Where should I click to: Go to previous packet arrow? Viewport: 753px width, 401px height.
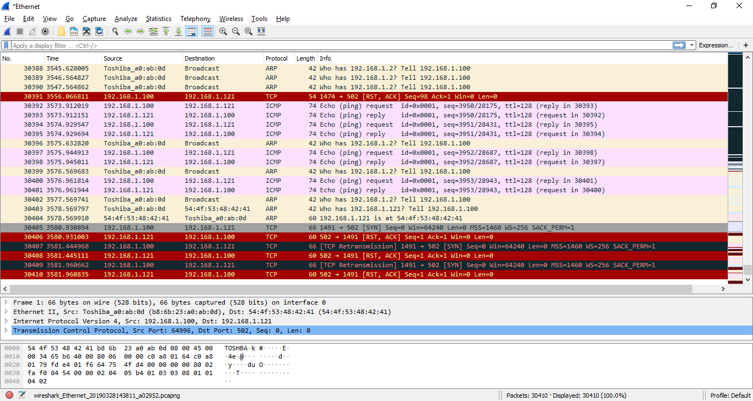tap(128, 31)
